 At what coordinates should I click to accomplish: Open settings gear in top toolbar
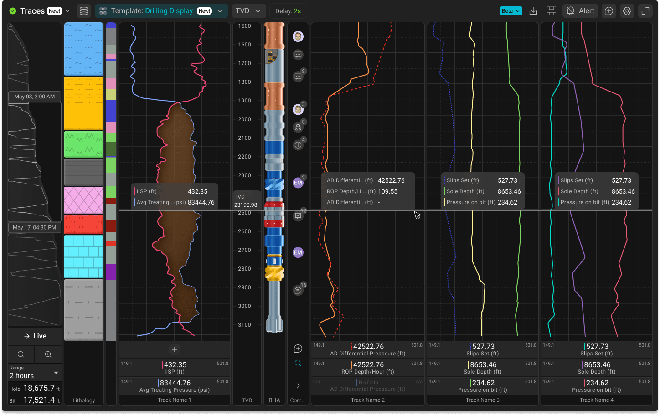(x=627, y=11)
